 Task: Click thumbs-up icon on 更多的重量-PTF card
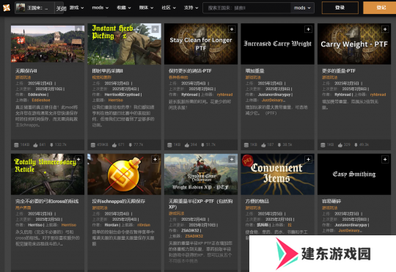[340, 145]
